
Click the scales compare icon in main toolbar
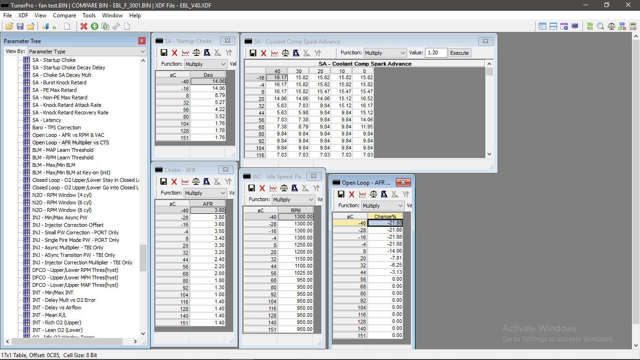611,26
